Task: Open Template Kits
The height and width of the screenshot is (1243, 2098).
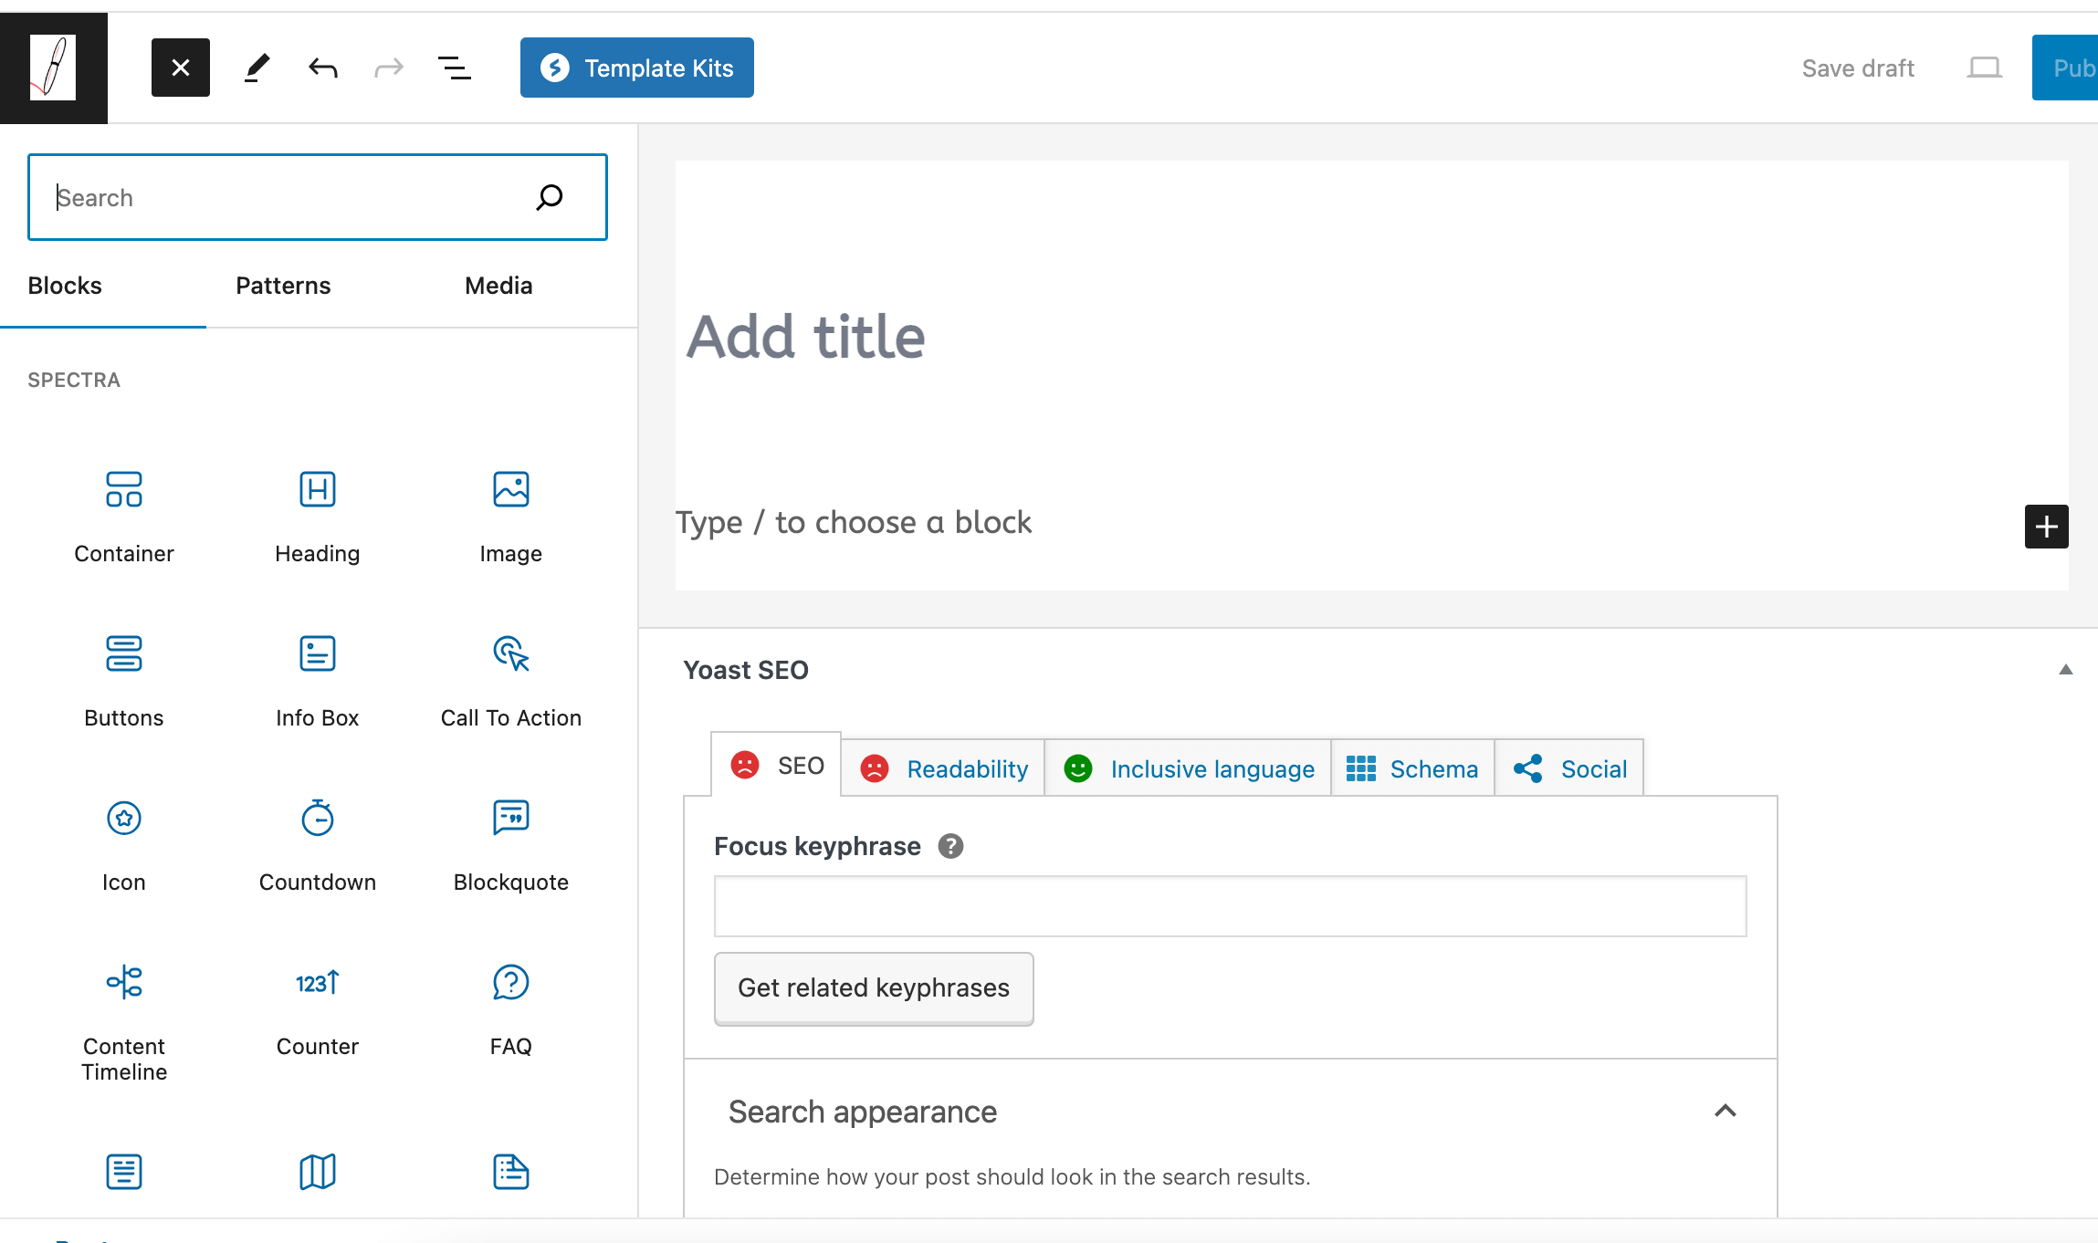Action: (x=637, y=68)
